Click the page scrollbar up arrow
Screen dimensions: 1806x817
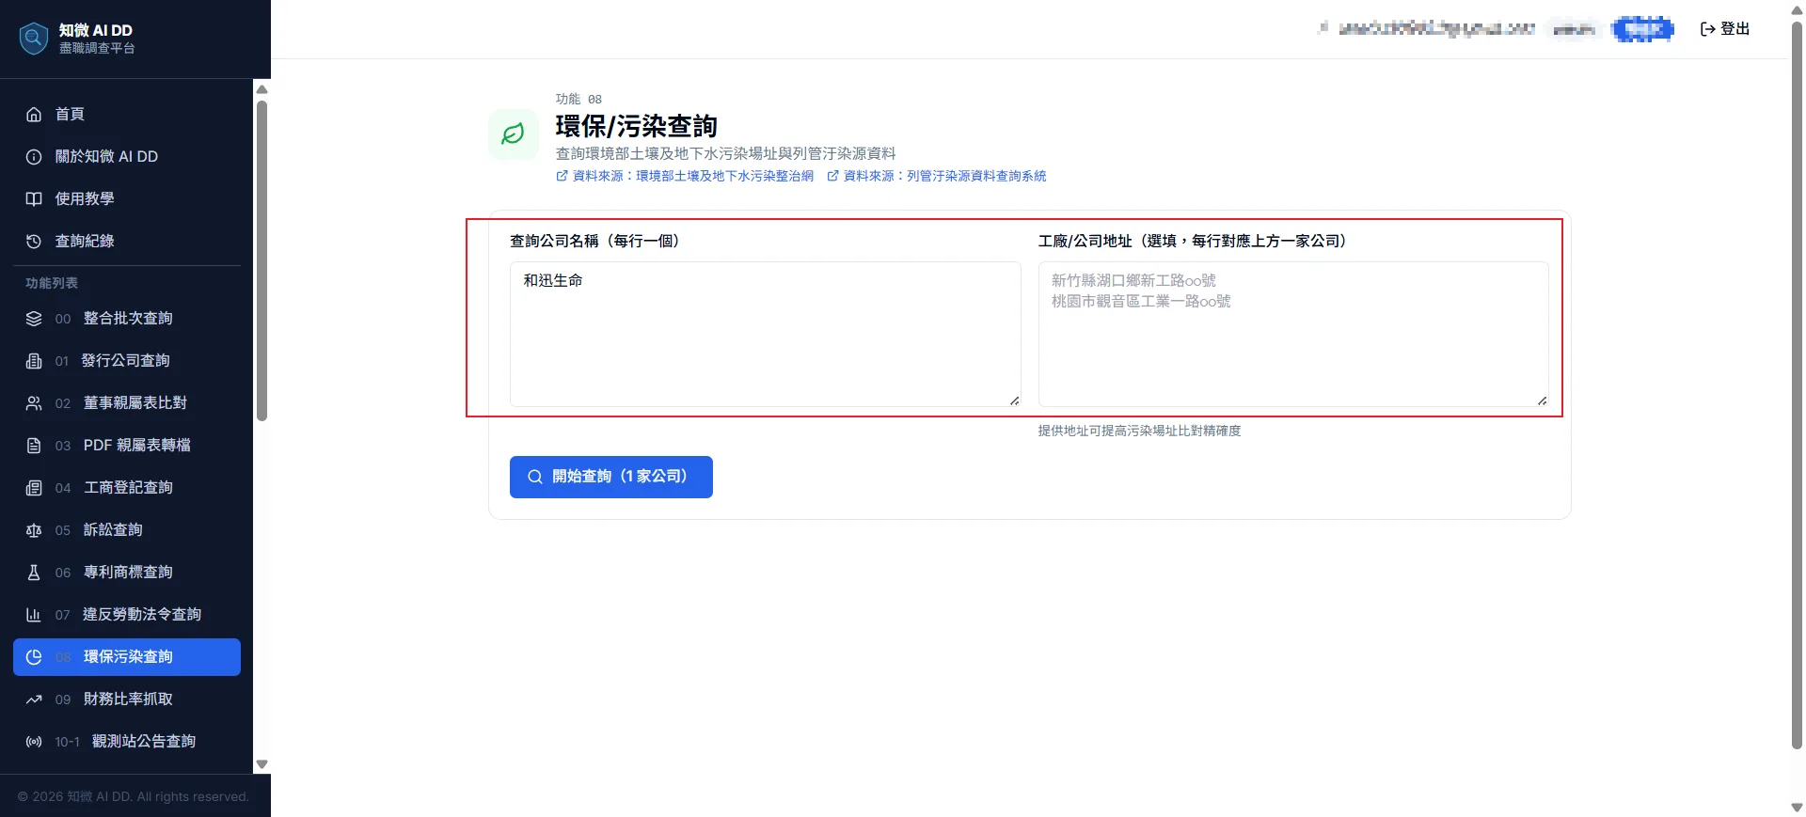click(1797, 10)
